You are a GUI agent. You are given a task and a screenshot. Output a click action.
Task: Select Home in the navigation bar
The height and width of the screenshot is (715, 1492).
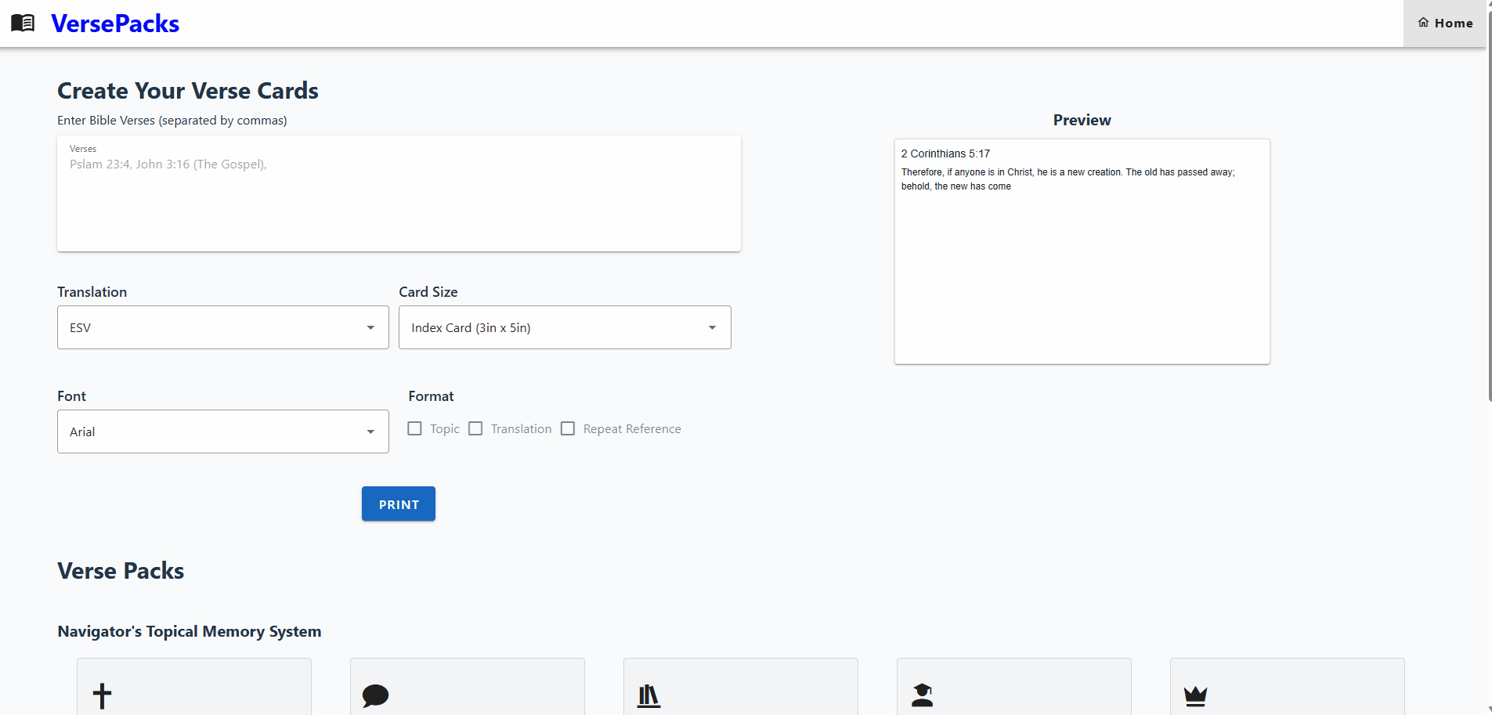(1453, 23)
